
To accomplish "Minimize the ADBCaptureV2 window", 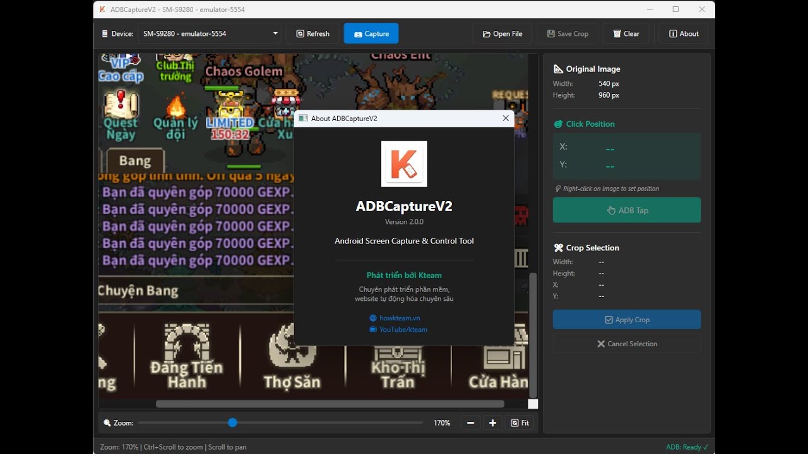I will tap(650, 9).
